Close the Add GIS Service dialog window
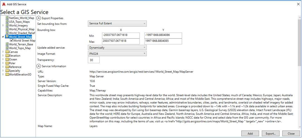Image resolution: width=302 pixels, height=138 pixels. click(298, 4)
